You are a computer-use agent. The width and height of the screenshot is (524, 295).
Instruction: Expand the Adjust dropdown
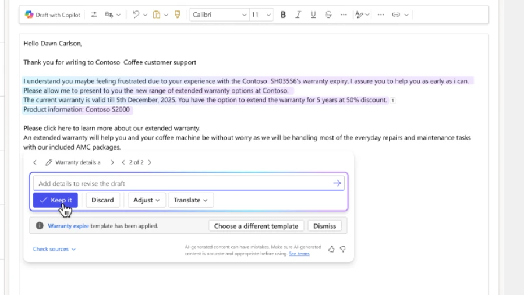click(x=147, y=200)
